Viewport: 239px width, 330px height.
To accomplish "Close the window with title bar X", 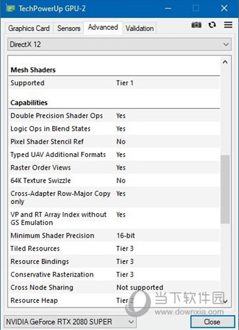I will tap(224, 9).
